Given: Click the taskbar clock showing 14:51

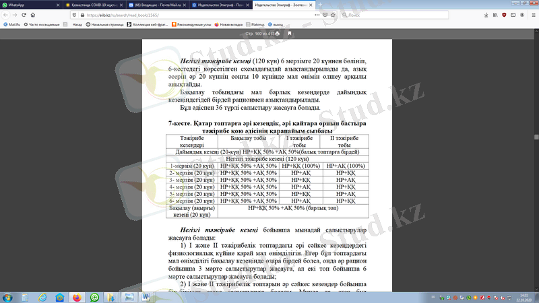Looking at the screenshot, I should tap(524, 298).
